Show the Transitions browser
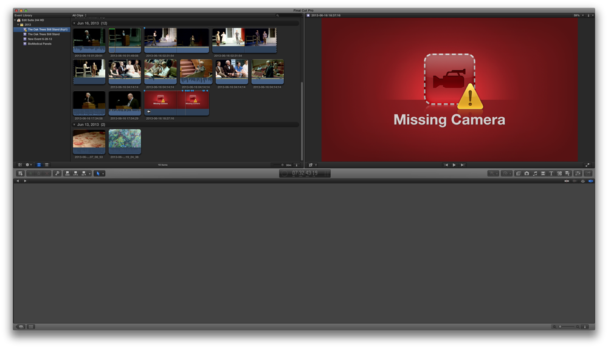This screenshot has height=348, width=608. pos(543,174)
